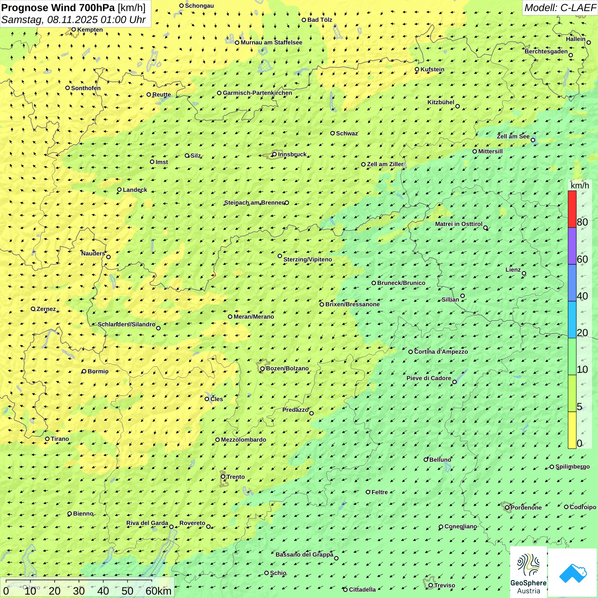Click the 'Prognose Wind 700hPa' title
598x598 pixels.
58,7
